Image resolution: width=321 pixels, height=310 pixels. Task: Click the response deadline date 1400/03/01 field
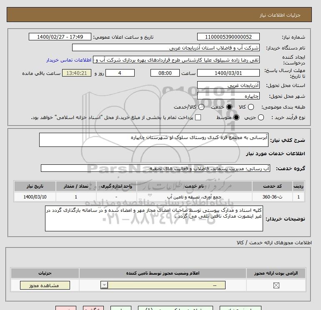pos(228,73)
